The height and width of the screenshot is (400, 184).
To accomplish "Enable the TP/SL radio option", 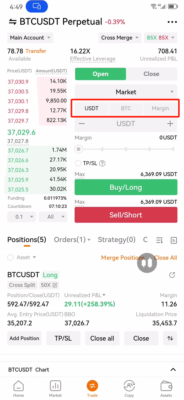I will [78, 163].
